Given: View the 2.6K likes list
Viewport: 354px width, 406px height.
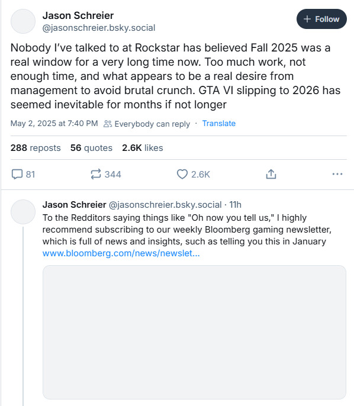Looking at the screenshot, I should tap(143, 148).
